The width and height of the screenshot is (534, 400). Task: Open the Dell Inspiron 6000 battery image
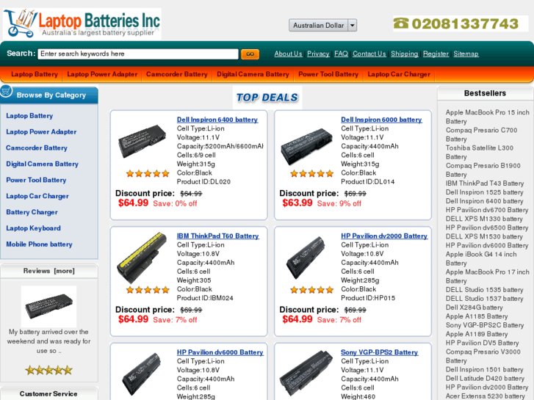(x=306, y=146)
